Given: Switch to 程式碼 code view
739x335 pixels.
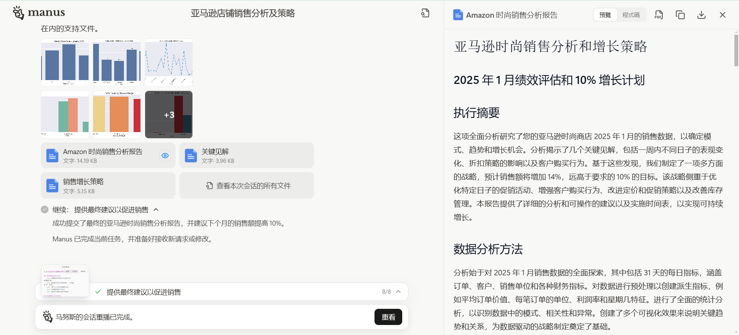Looking at the screenshot, I should (x=631, y=15).
